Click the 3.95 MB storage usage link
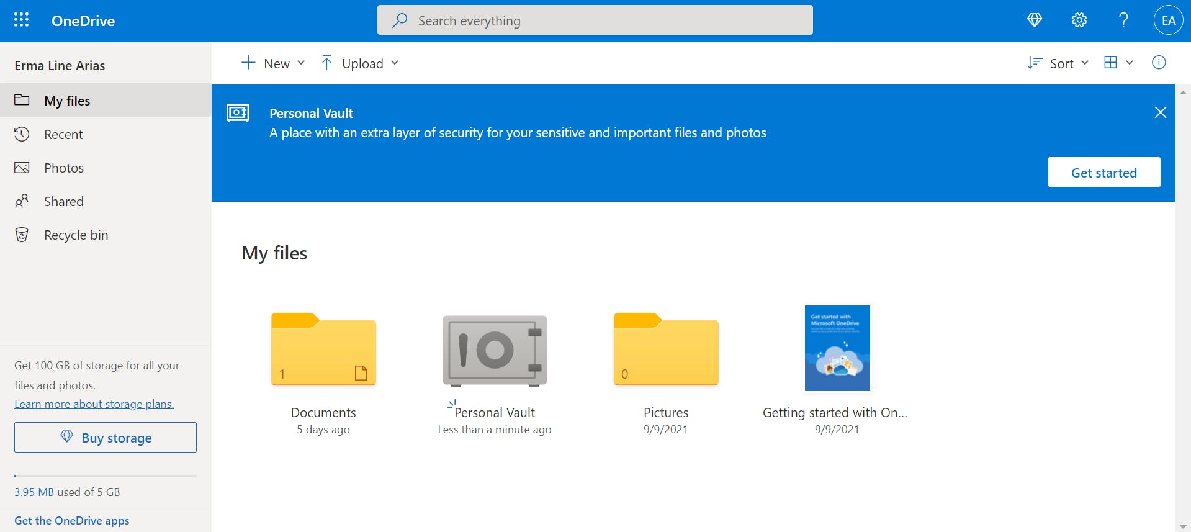This screenshot has width=1191, height=532. [34, 492]
